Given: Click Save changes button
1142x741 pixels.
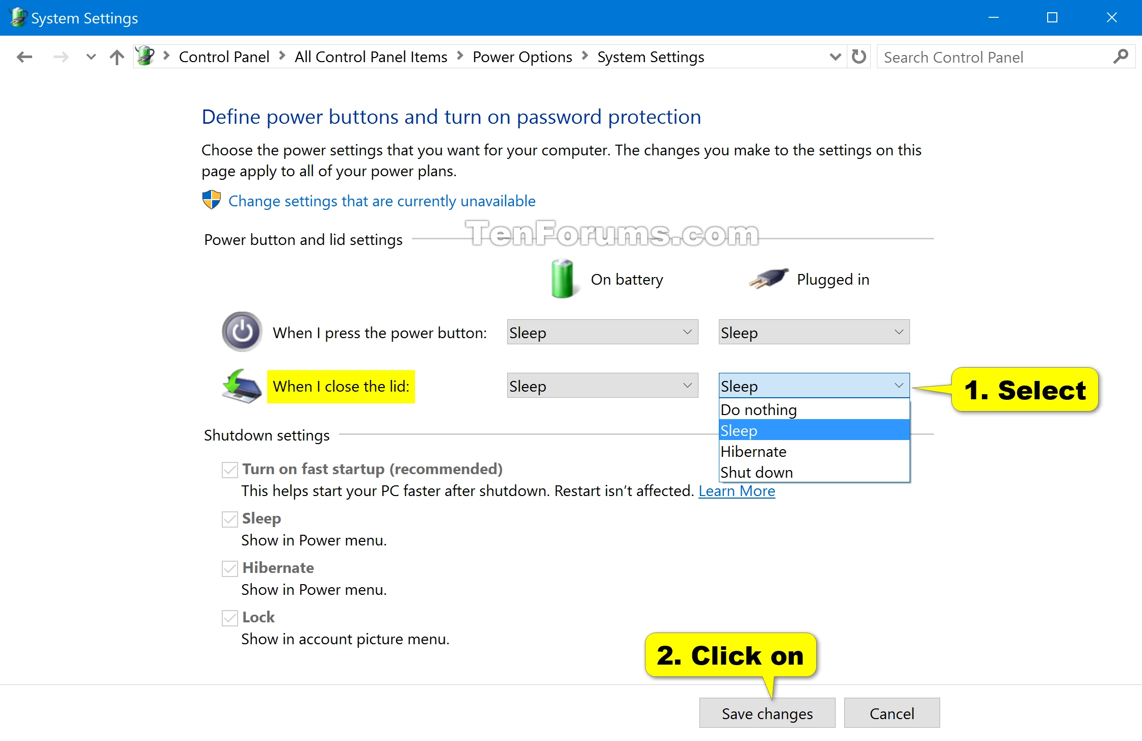Looking at the screenshot, I should (x=767, y=712).
